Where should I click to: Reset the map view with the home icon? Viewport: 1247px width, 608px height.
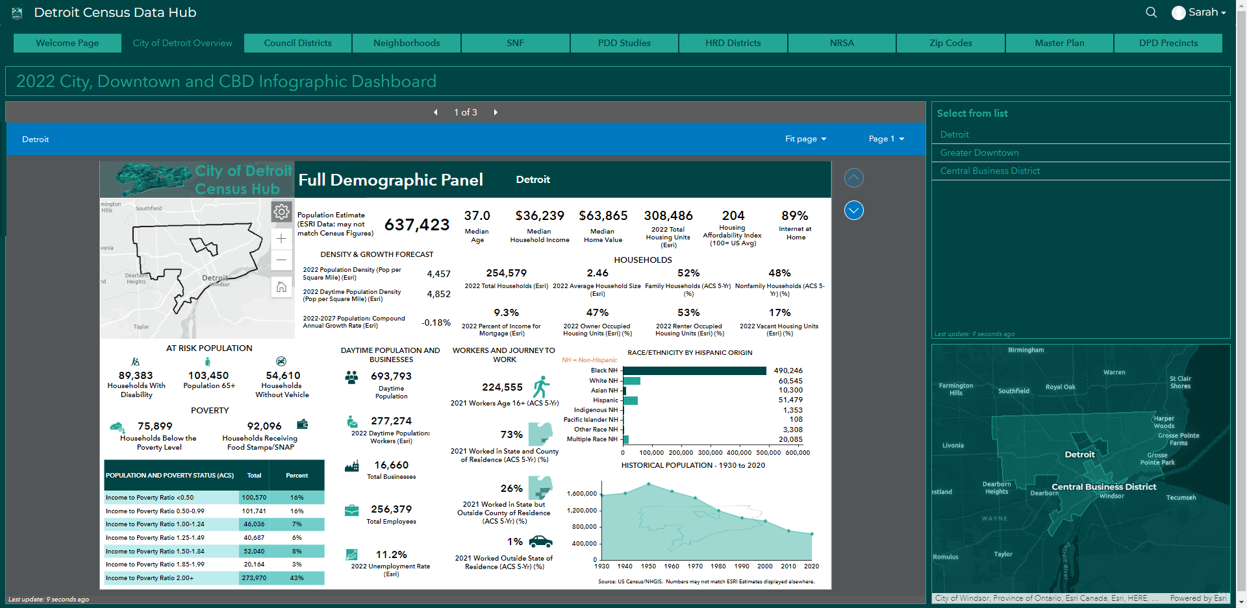click(x=281, y=287)
